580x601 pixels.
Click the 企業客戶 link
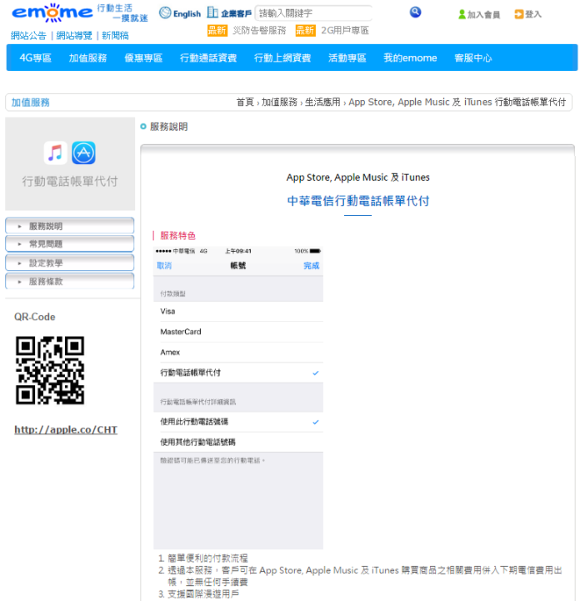tap(236, 14)
